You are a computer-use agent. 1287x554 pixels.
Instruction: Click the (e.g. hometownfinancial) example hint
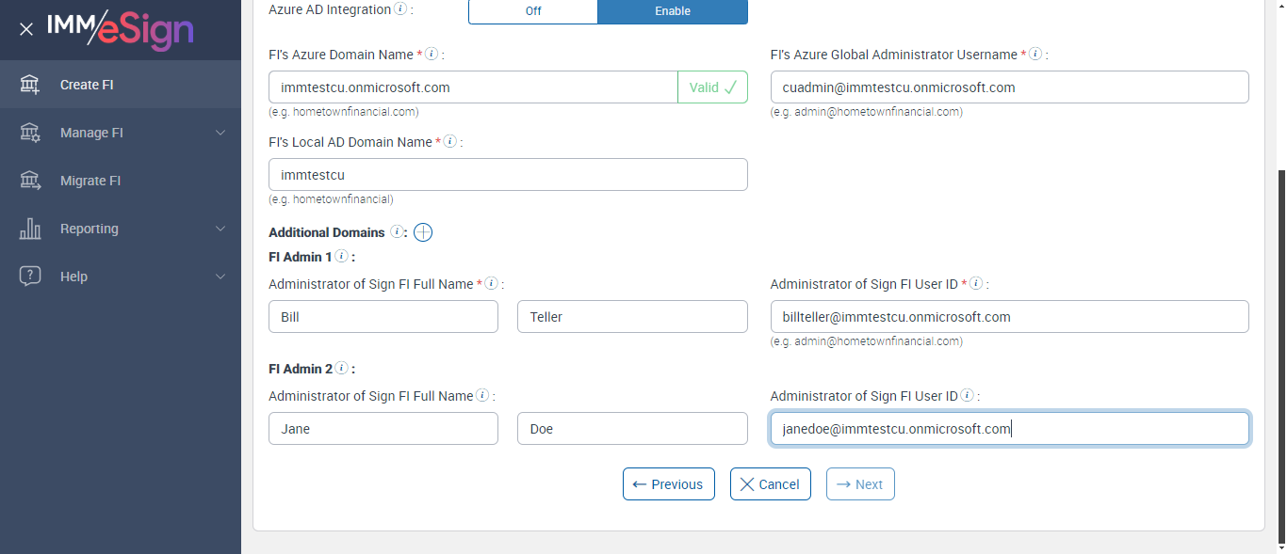tap(331, 199)
